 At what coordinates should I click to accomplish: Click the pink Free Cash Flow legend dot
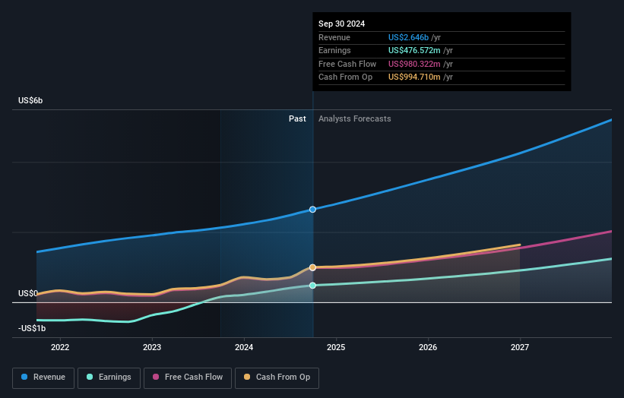click(x=156, y=377)
